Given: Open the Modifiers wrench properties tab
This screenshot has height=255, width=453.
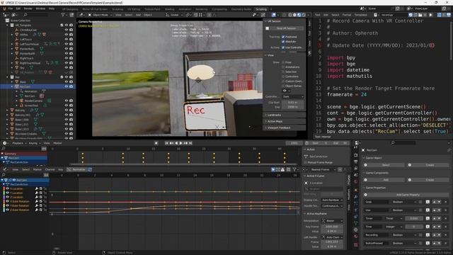Looking at the screenshot, I should coord(356,197).
